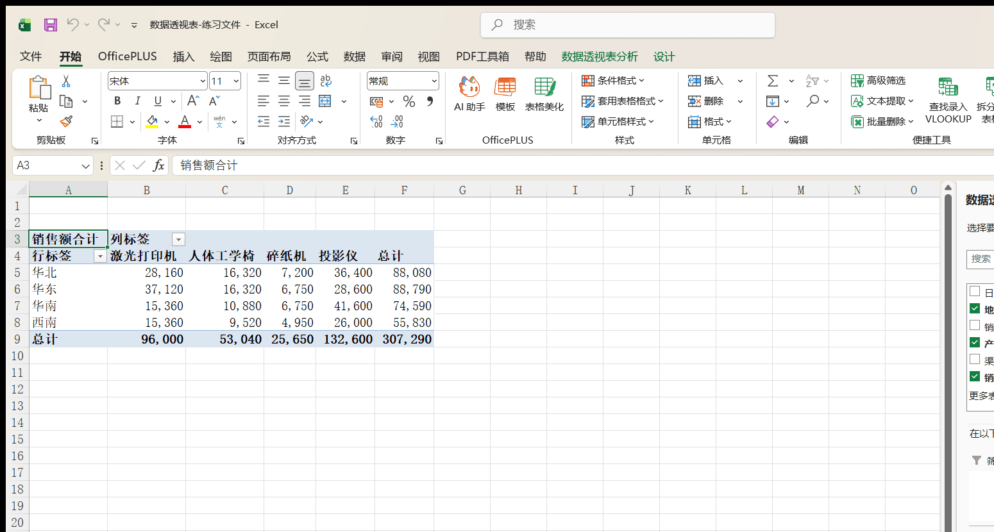This screenshot has width=994, height=532.
Task: Expand the Name Box dropdown
Action: coord(86,166)
